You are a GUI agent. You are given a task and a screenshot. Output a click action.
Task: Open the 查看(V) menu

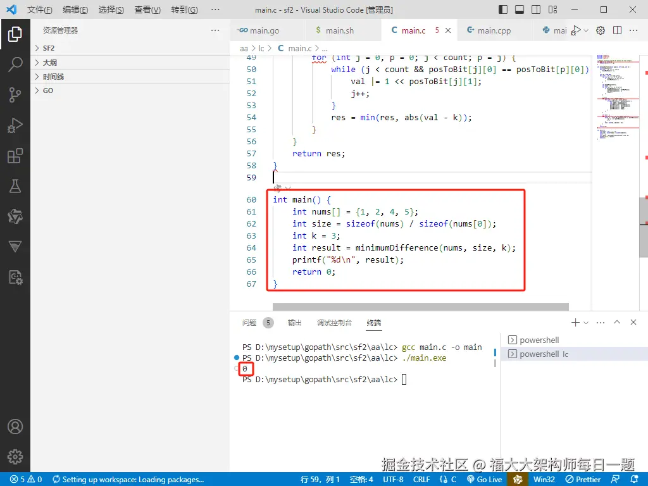pyautogui.click(x=147, y=9)
